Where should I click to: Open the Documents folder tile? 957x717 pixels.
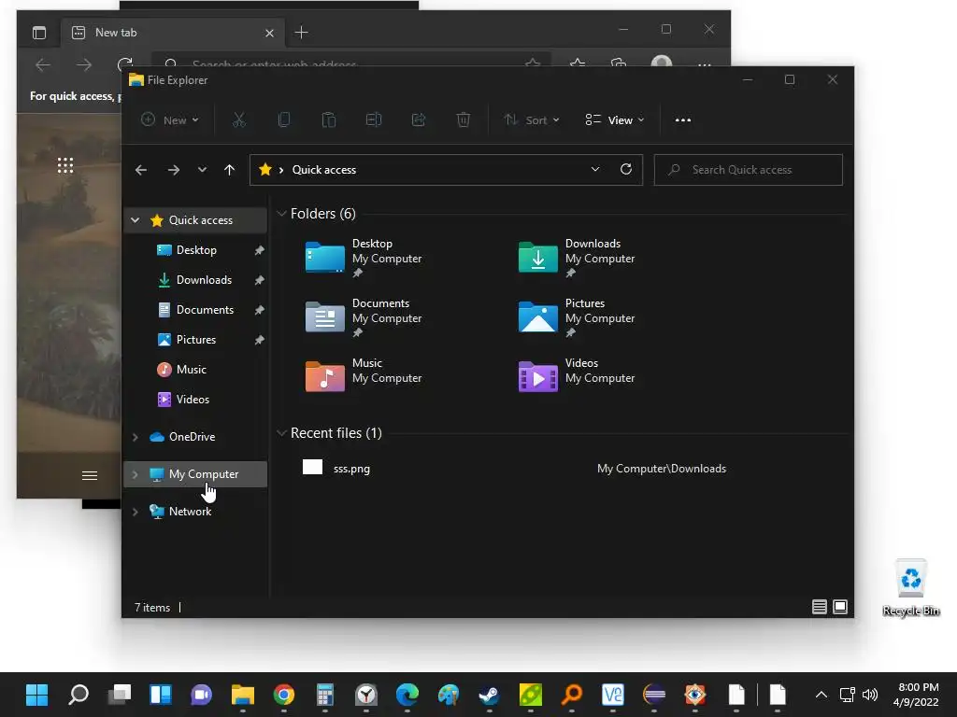tap(364, 318)
